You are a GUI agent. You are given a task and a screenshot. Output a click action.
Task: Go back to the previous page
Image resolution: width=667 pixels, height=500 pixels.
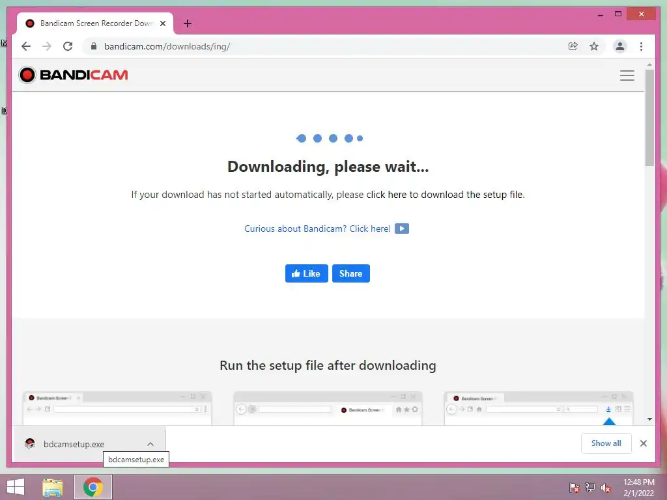coord(26,46)
